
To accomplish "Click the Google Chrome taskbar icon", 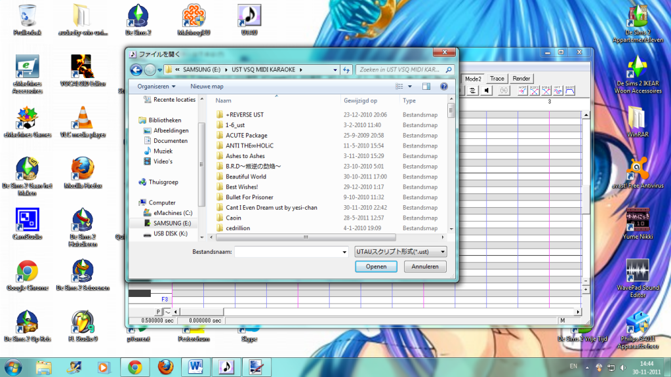I will pos(135,367).
